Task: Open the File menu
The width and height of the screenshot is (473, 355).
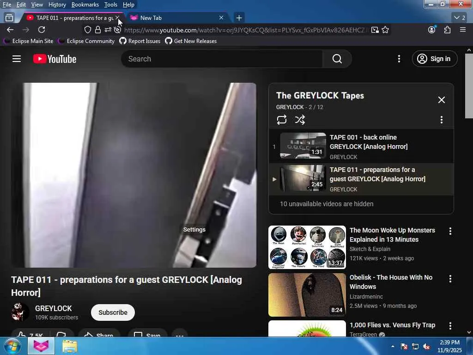Action: point(7,5)
